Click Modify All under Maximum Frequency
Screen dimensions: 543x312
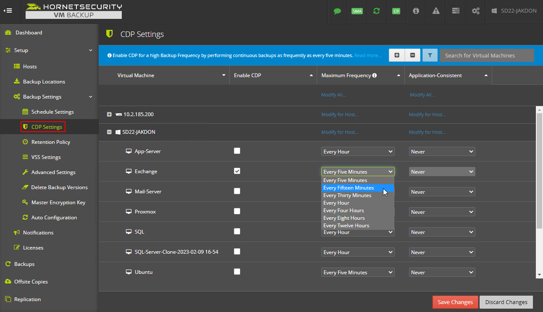333,95
